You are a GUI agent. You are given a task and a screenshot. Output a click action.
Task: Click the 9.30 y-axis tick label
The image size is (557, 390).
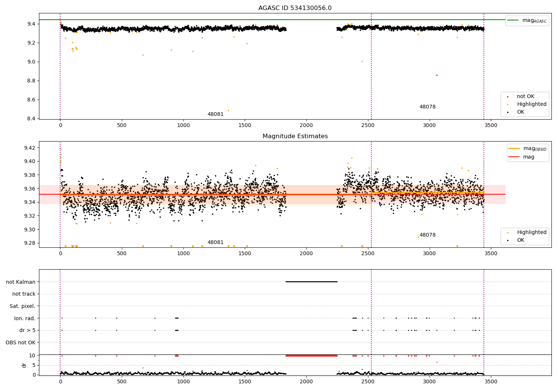point(30,230)
